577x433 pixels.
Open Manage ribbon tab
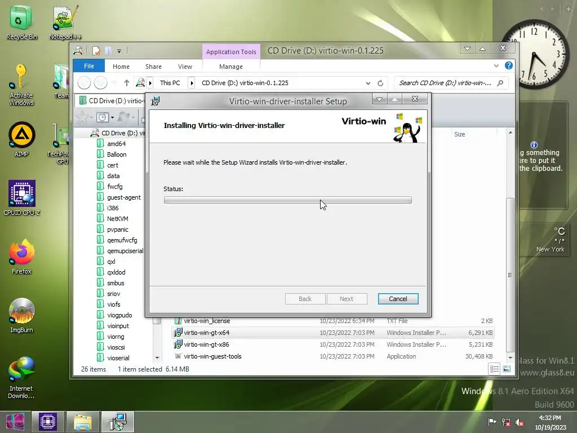tap(230, 67)
